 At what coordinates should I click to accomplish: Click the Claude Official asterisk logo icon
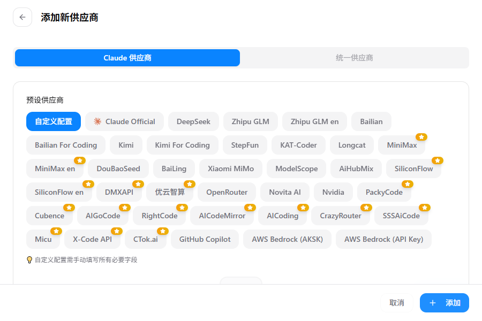pos(97,121)
